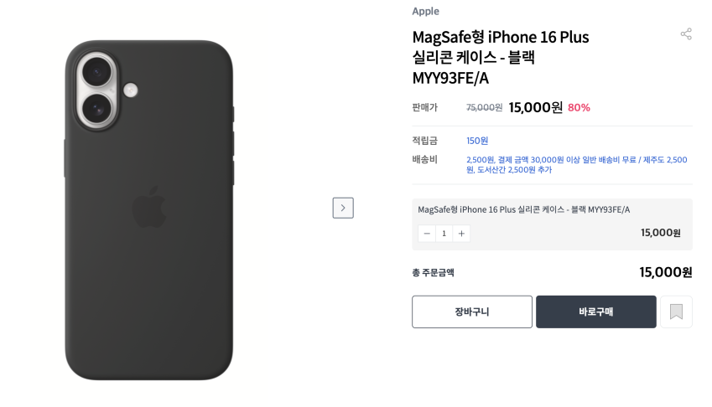Bookmark the product with the ribbon icon

[x=676, y=312]
